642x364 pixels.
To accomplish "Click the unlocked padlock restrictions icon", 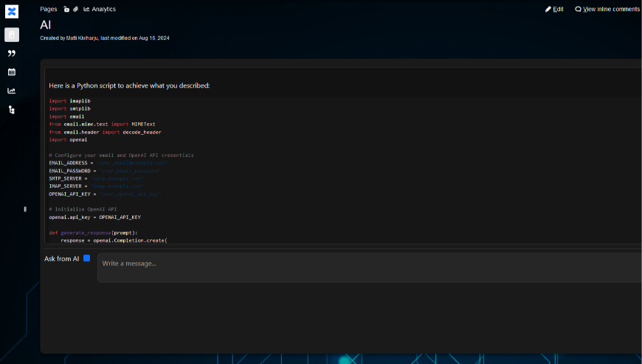I will [66, 9].
